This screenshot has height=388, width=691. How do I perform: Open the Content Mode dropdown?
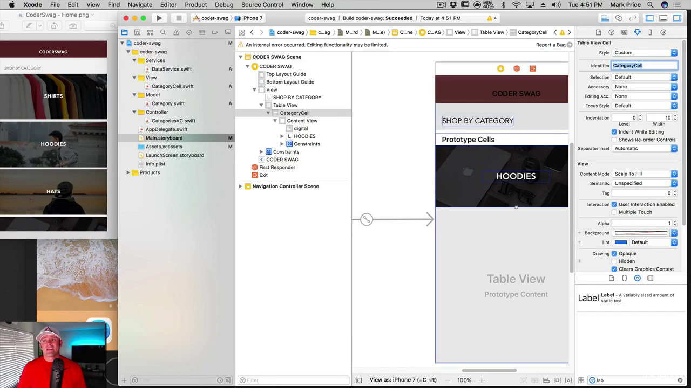pyautogui.click(x=645, y=174)
